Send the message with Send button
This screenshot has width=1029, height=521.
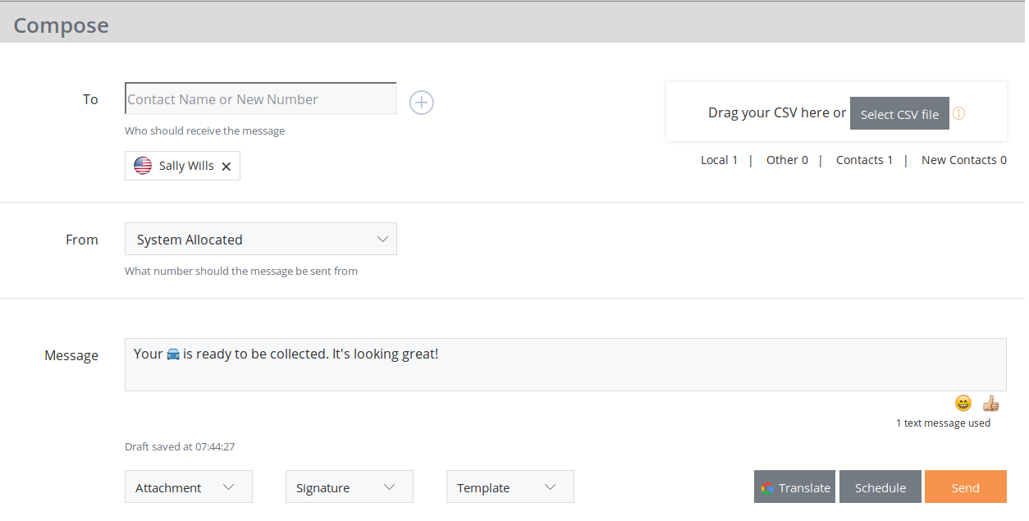pyautogui.click(x=965, y=487)
